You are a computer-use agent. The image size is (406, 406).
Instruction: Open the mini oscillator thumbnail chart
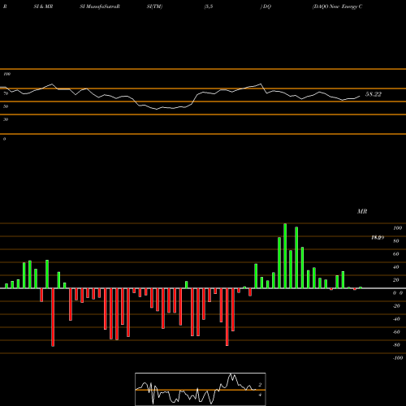(x=201, y=389)
